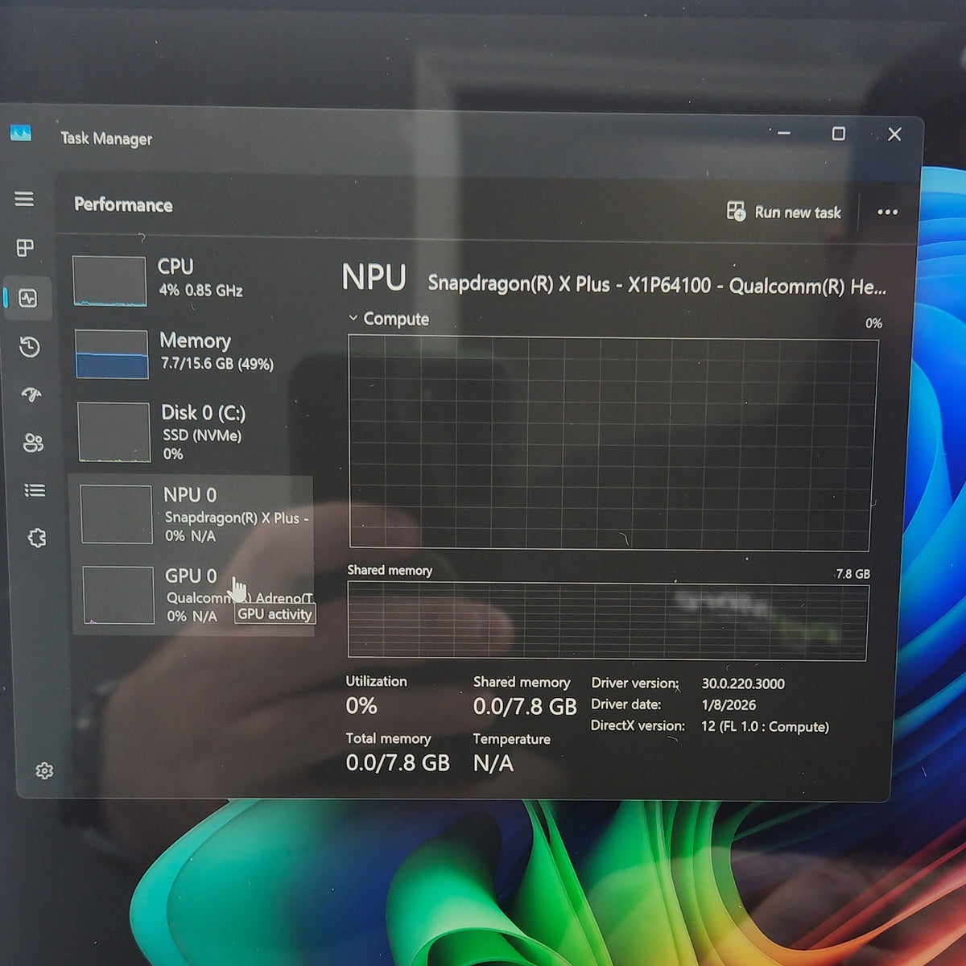The height and width of the screenshot is (966, 966).
Task: Collapse the Compute graph chevron
Action: [353, 318]
